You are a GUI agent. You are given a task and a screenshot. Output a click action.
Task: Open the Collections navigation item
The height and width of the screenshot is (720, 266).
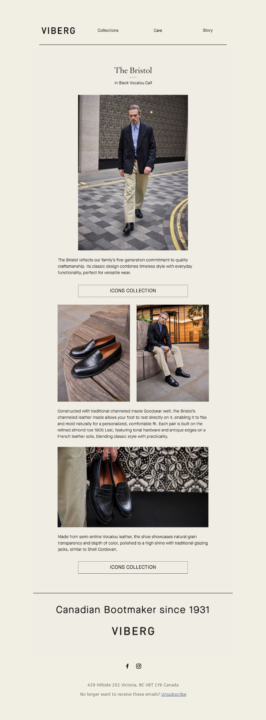[x=108, y=30]
